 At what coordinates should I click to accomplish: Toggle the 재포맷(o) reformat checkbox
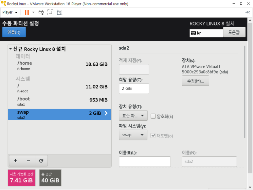tap(153, 135)
